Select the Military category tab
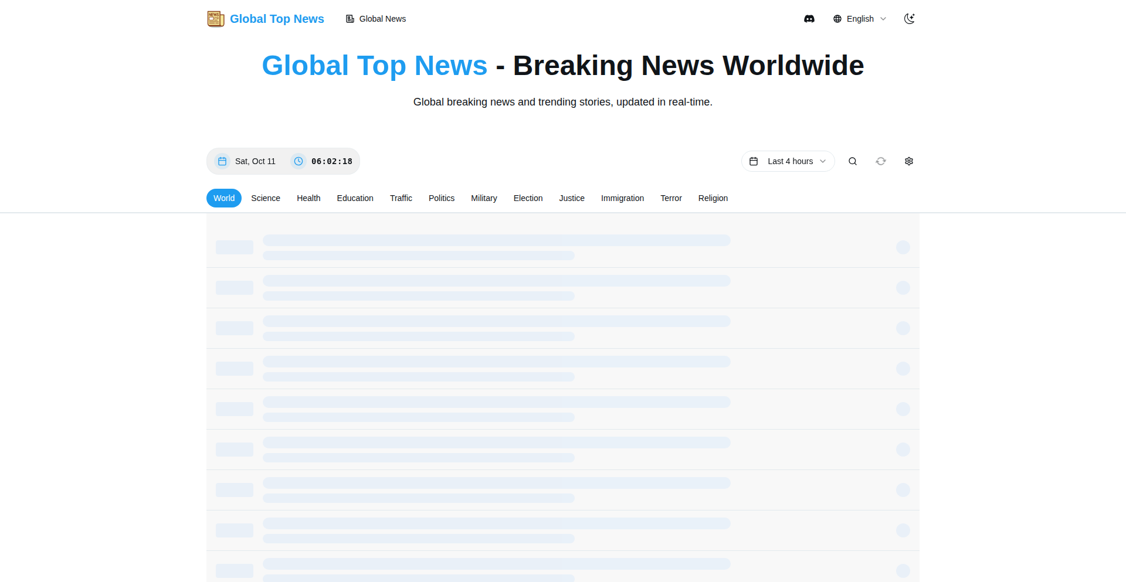Image resolution: width=1126 pixels, height=582 pixels. tap(484, 198)
